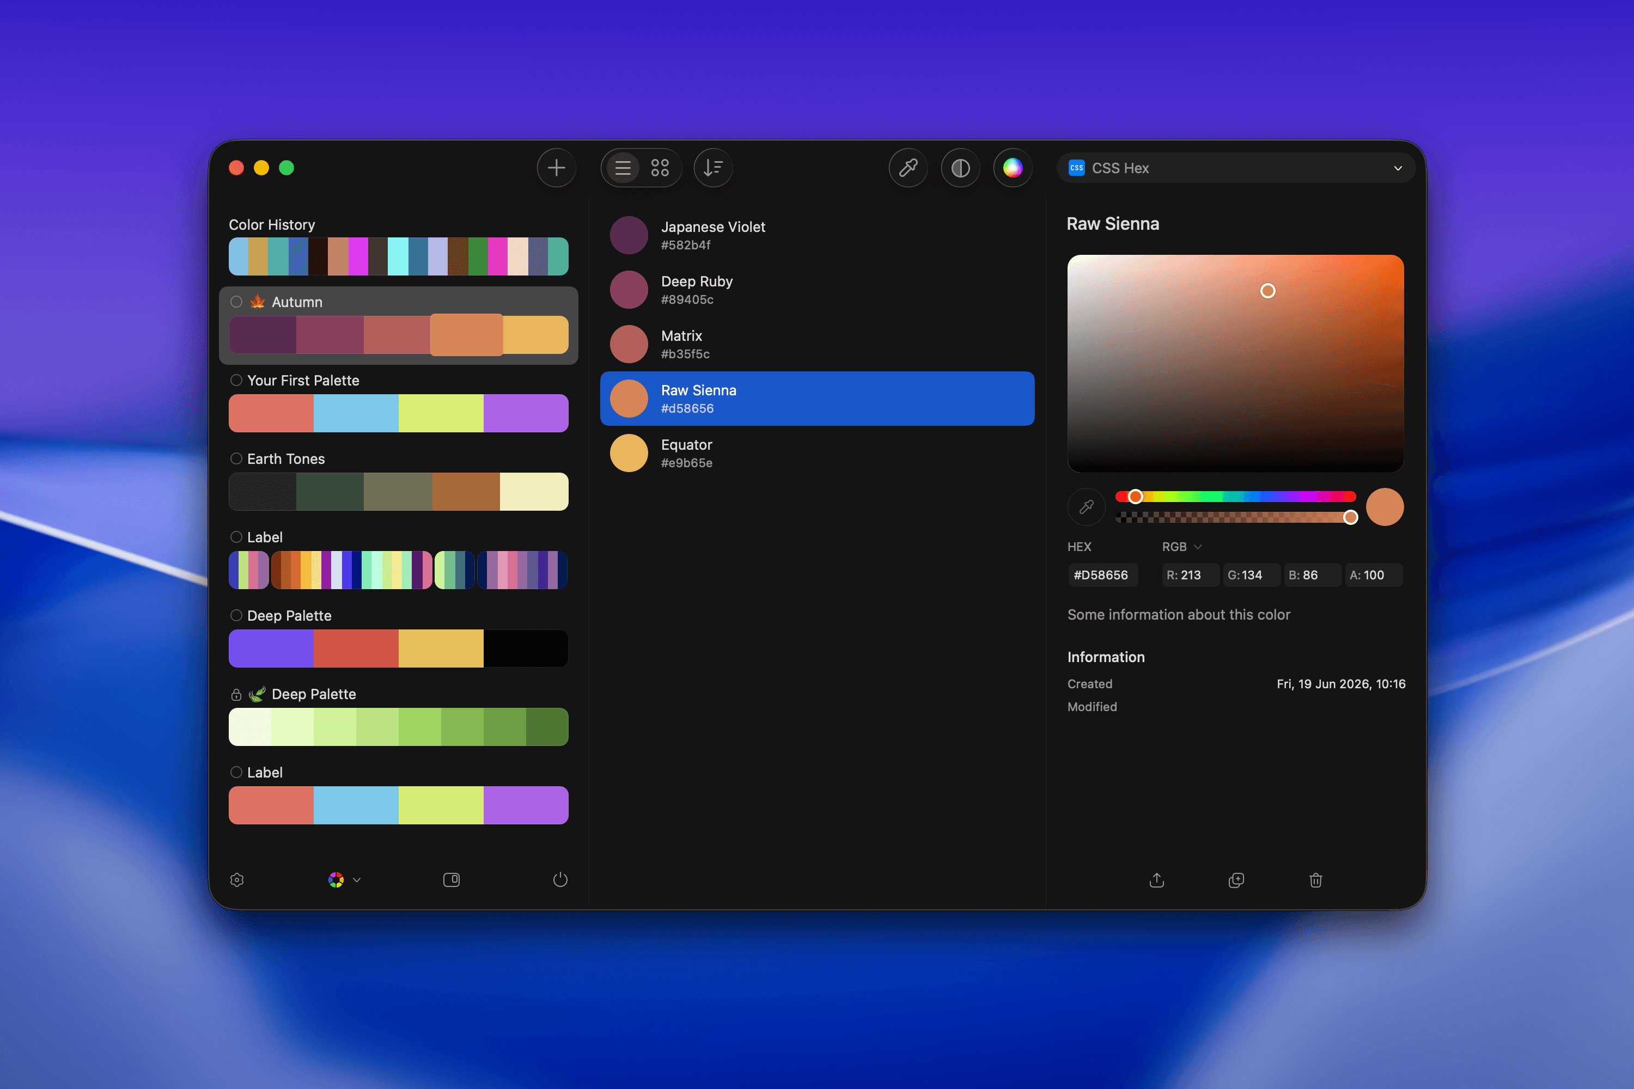Click the hue slider handle

click(x=1135, y=497)
